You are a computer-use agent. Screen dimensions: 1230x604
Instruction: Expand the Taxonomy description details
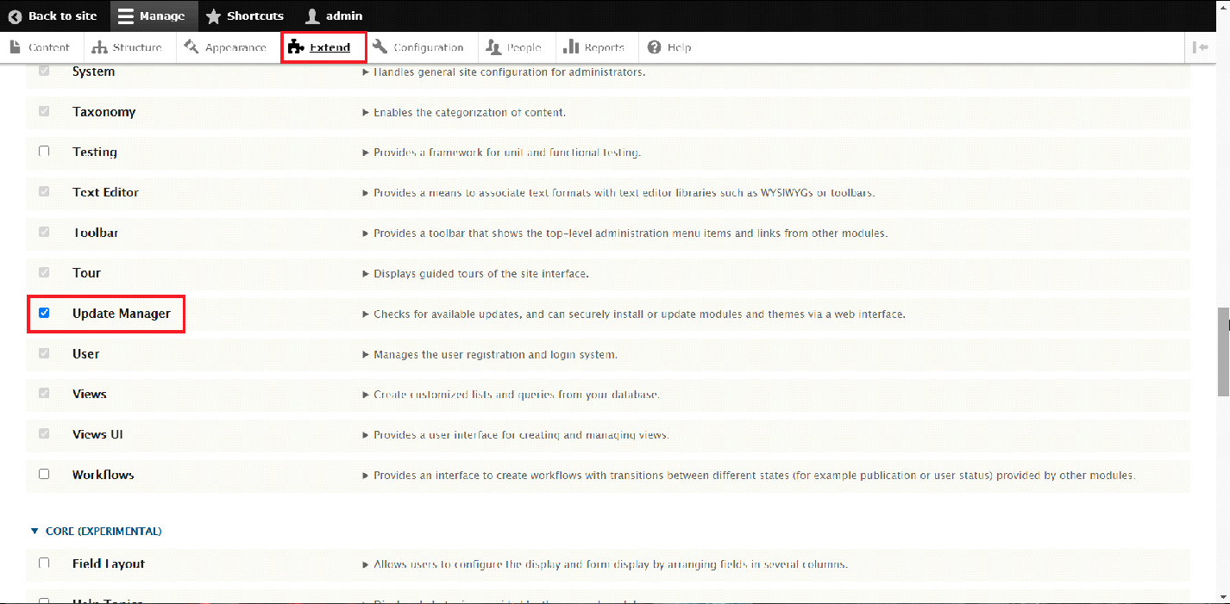coord(366,113)
